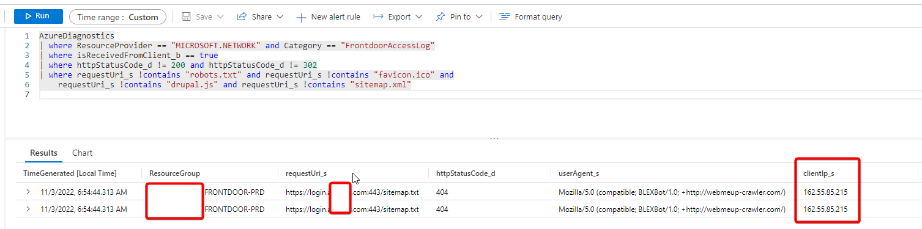The height and width of the screenshot is (229, 922).
Task: Expand the Pin to dropdown chevron
Action: [478, 17]
